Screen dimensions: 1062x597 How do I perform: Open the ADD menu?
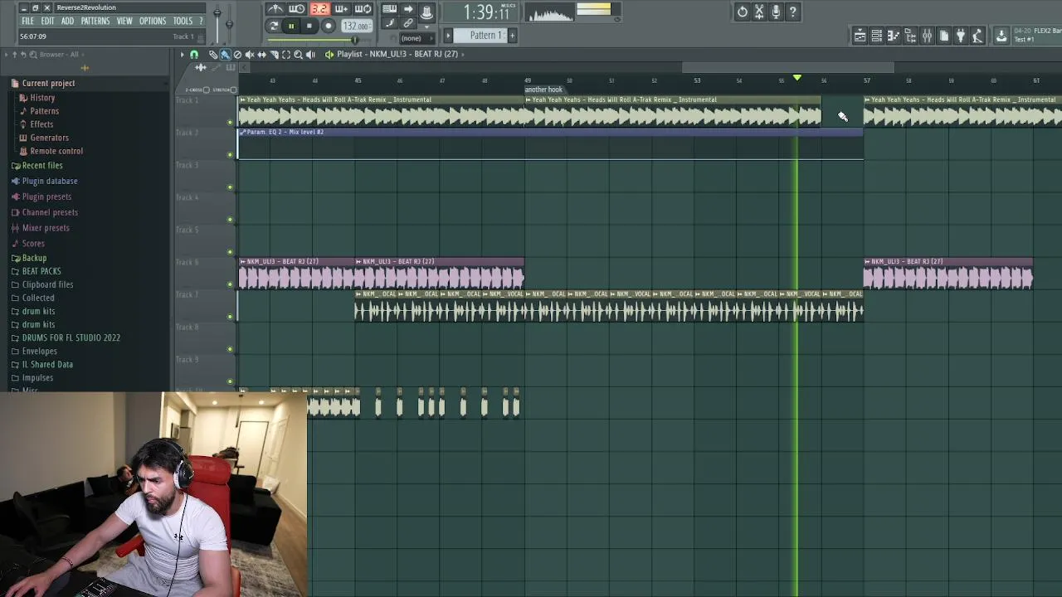pyautogui.click(x=67, y=21)
